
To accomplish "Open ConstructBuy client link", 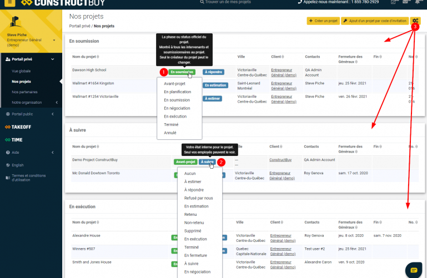I will [x=280, y=160].
